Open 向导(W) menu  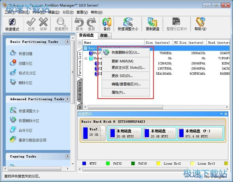[x=39, y=12]
